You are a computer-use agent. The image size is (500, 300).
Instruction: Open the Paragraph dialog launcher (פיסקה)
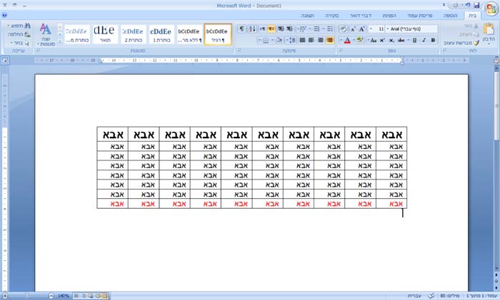click(239, 51)
